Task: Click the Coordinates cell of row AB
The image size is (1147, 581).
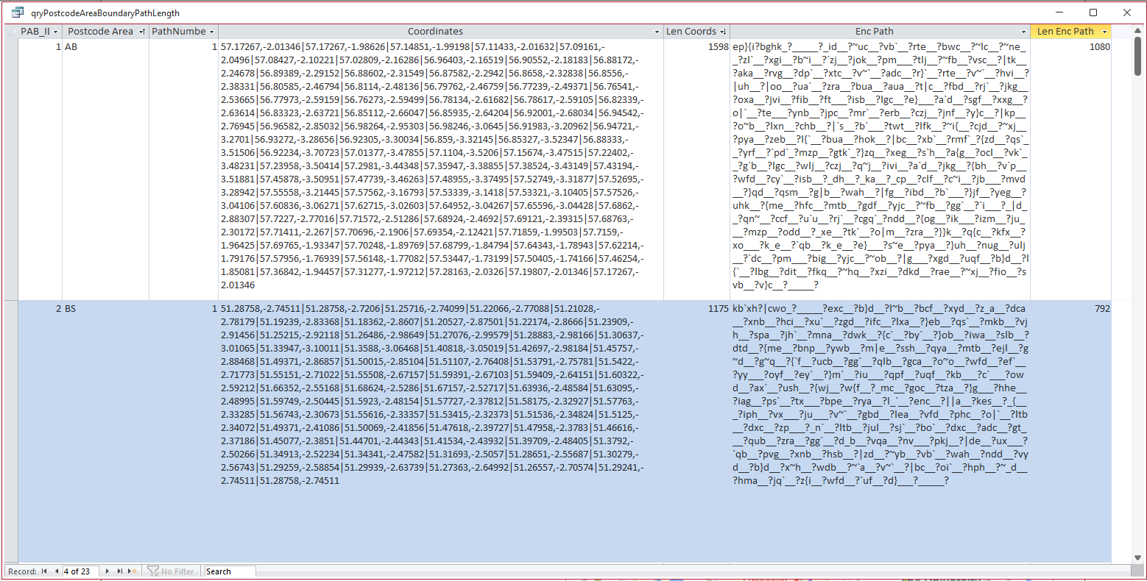Action: pyautogui.click(x=441, y=169)
